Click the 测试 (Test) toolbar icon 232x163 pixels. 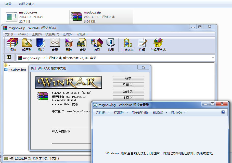tap(41, 43)
